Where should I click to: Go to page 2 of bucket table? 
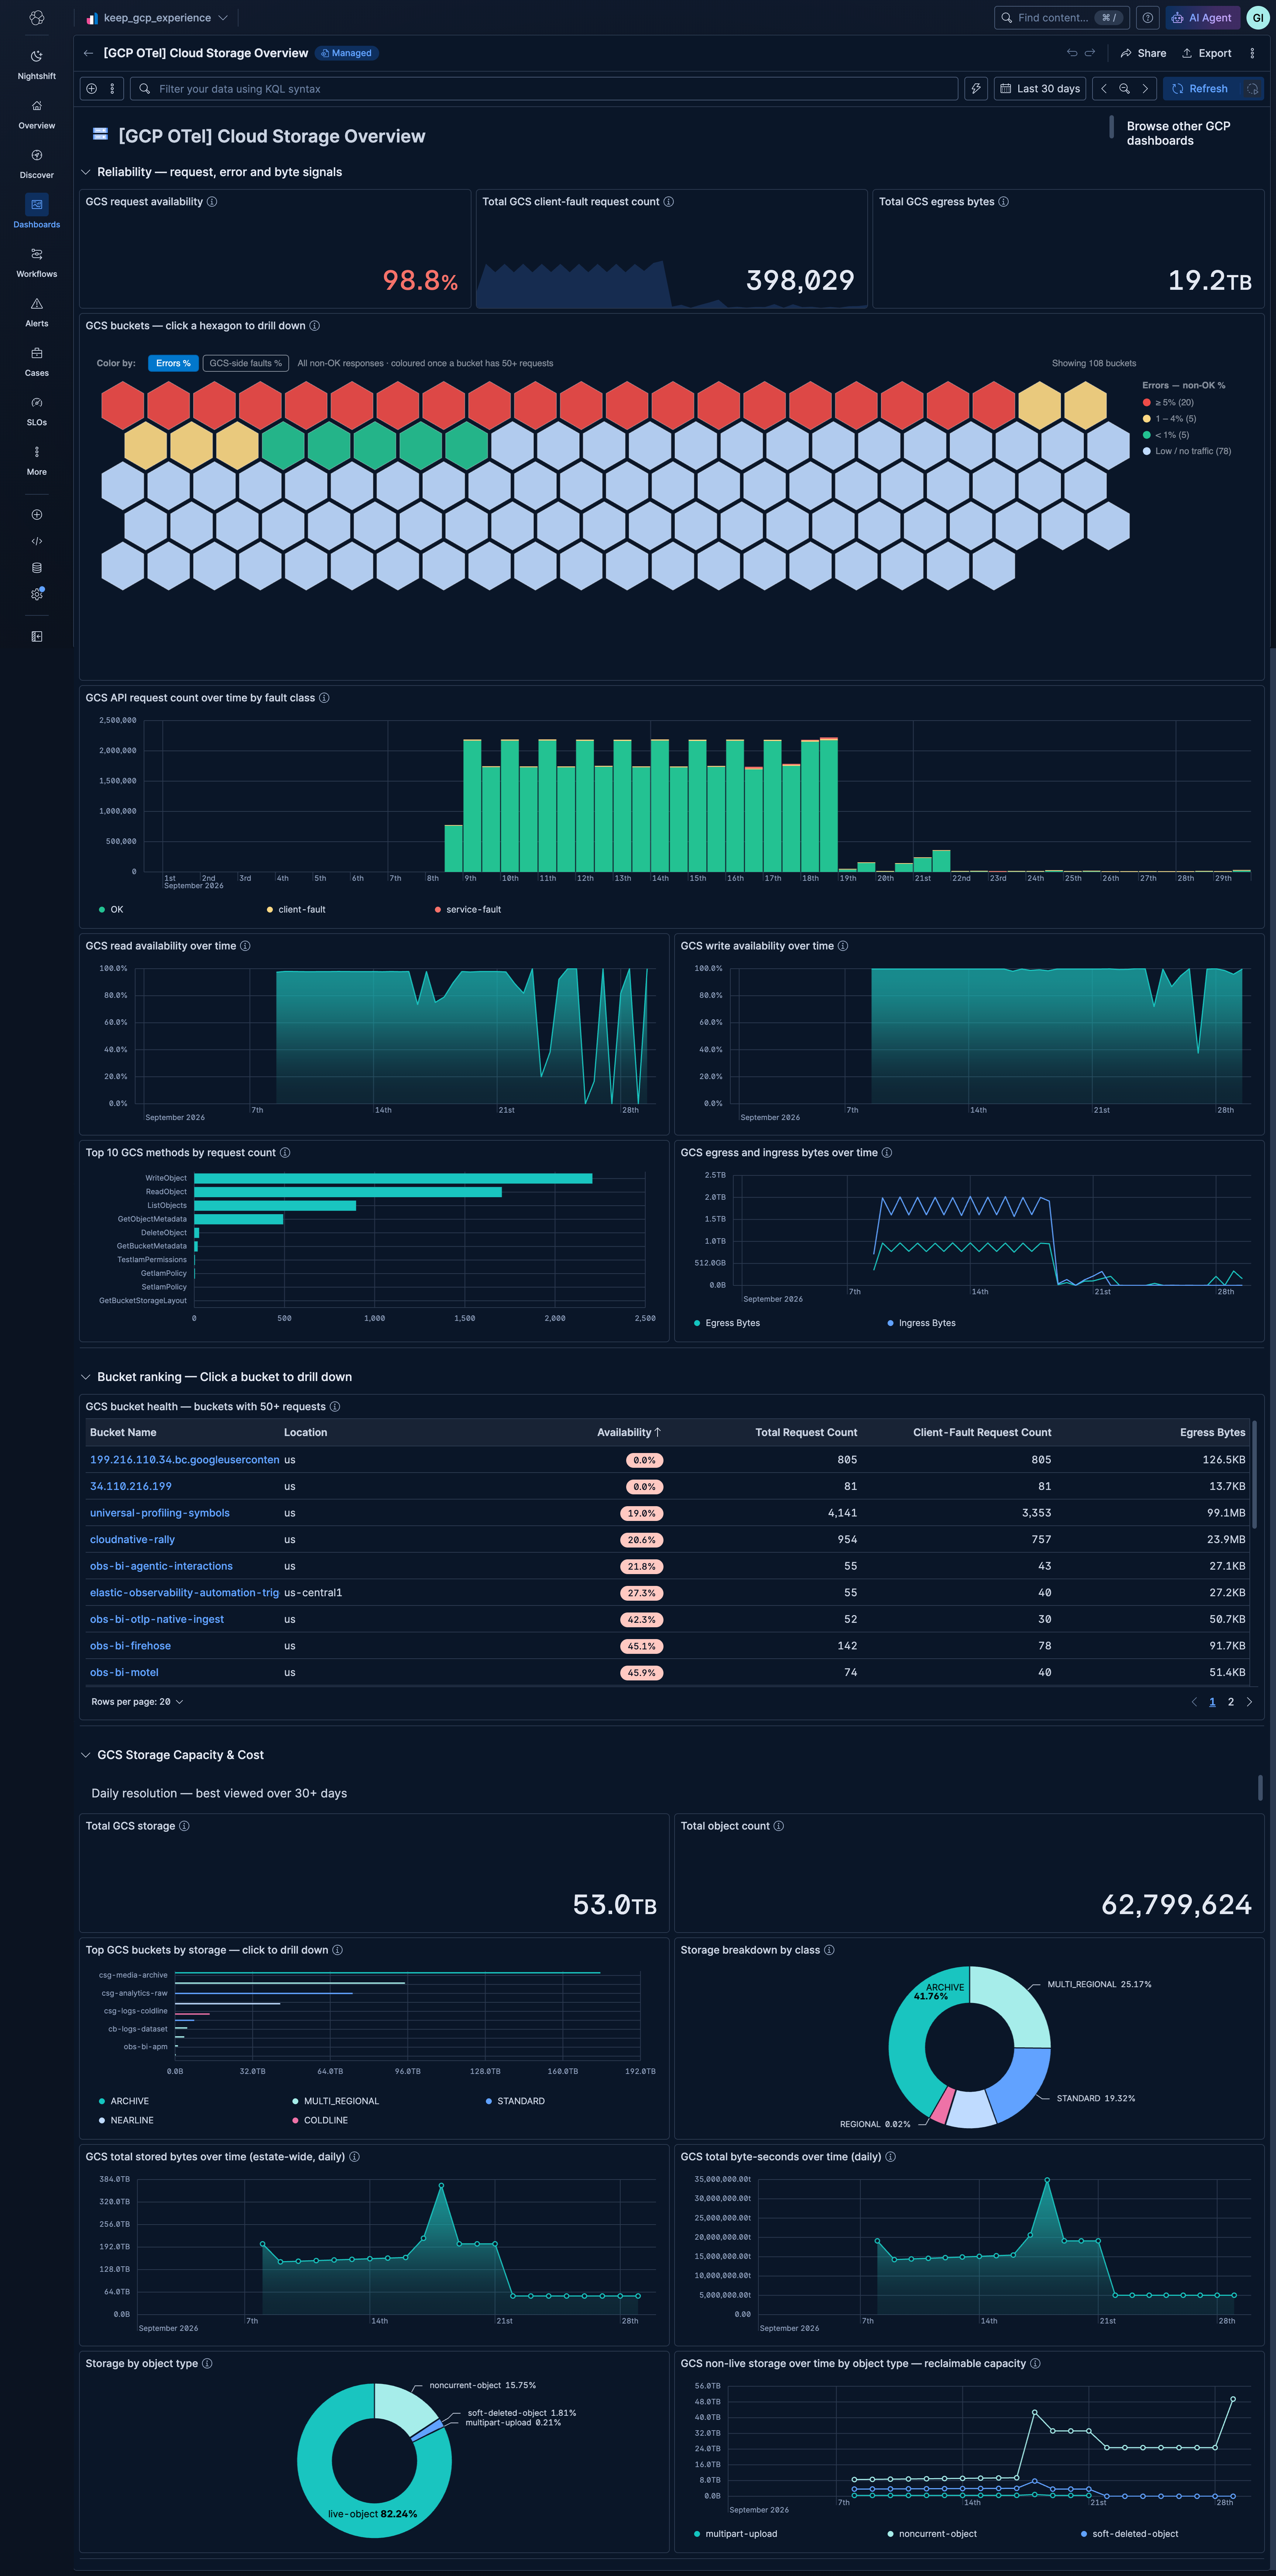(1231, 1702)
